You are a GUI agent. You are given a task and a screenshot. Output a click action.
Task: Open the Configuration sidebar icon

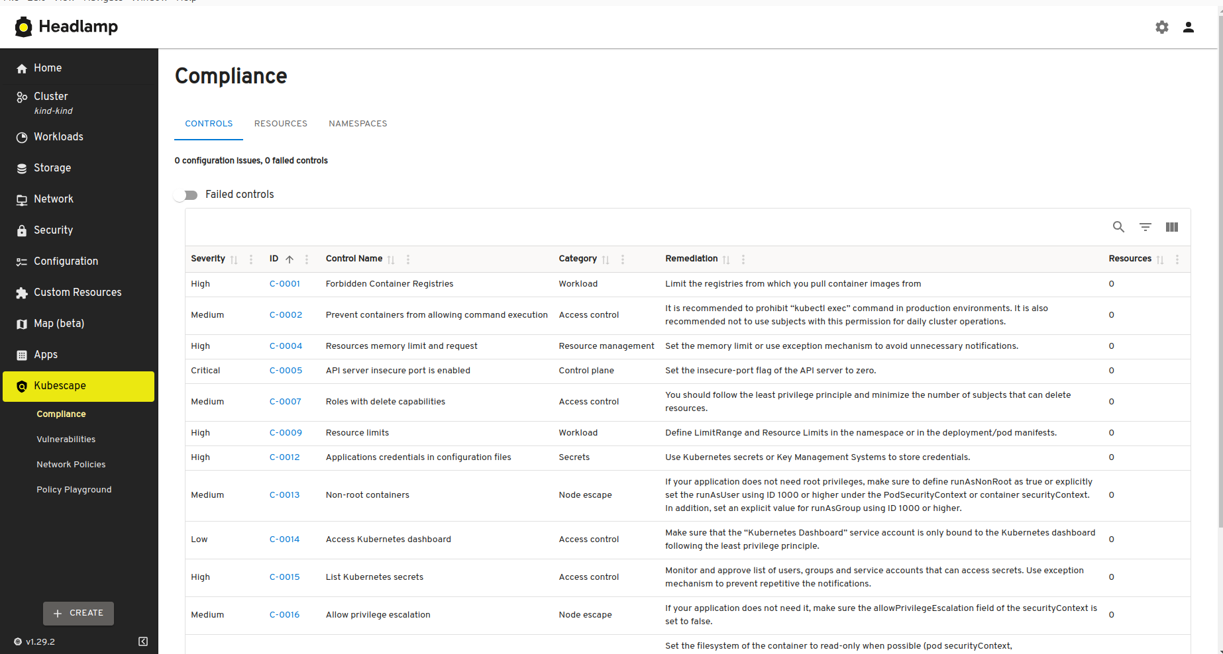(x=22, y=261)
